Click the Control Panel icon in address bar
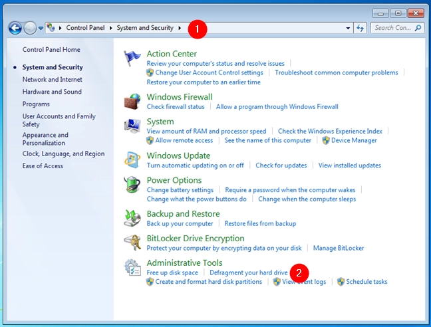Viewport: 431px width, 327px height. (x=51, y=28)
